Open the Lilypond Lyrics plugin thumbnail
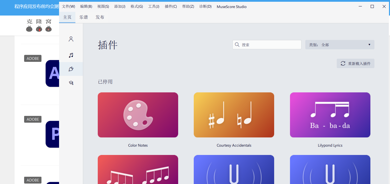390x184 pixels. [330, 115]
